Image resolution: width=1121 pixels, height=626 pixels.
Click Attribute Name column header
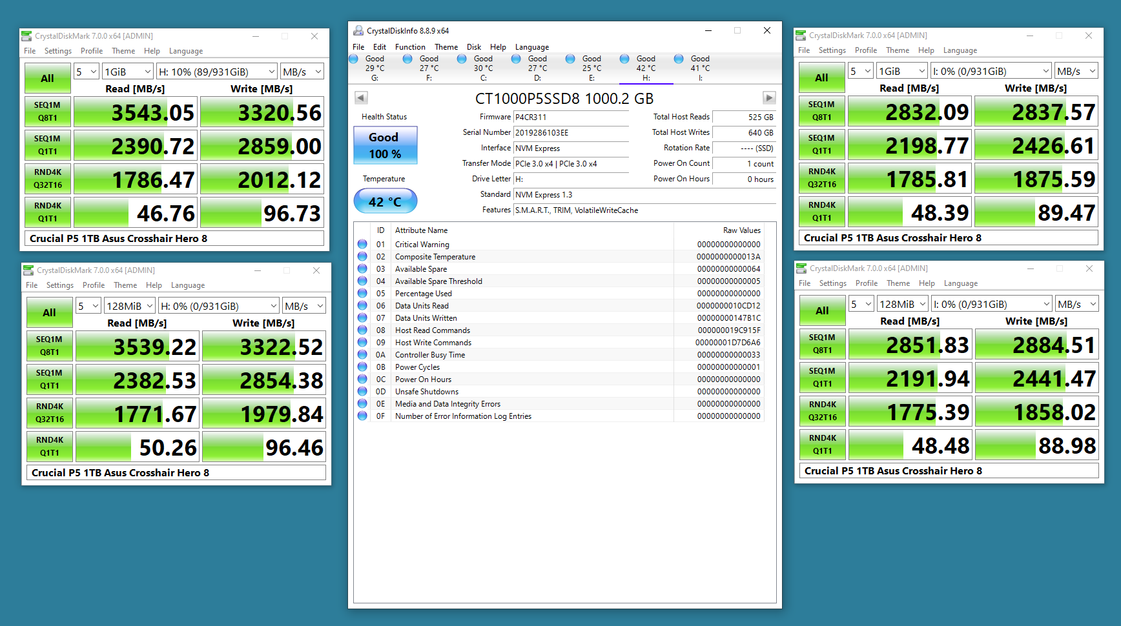click(x=421, y=230)
